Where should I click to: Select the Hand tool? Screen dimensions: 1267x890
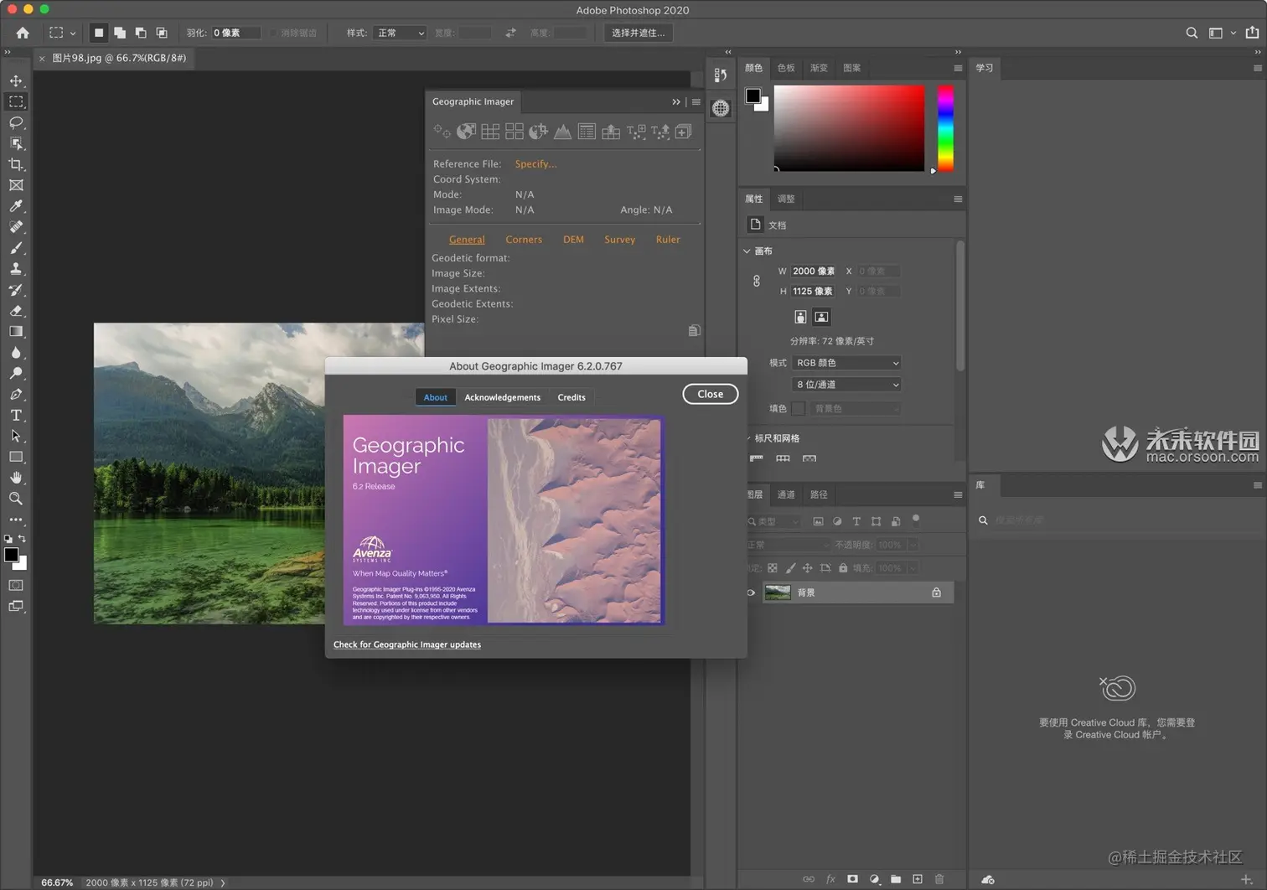16,478
